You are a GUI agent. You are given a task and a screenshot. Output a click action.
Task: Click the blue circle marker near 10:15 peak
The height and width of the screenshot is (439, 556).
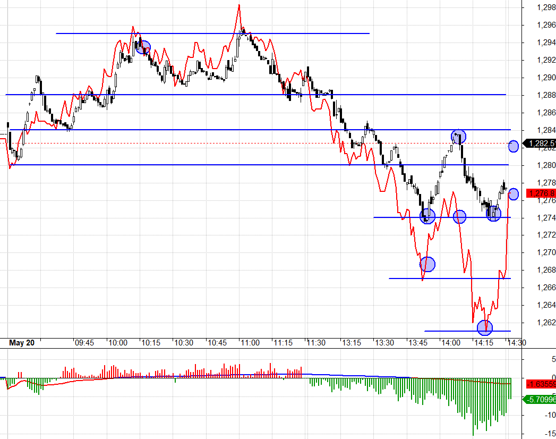click(x=143, y=47)
